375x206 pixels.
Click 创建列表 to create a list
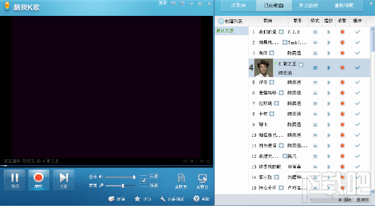click(231, 21)
